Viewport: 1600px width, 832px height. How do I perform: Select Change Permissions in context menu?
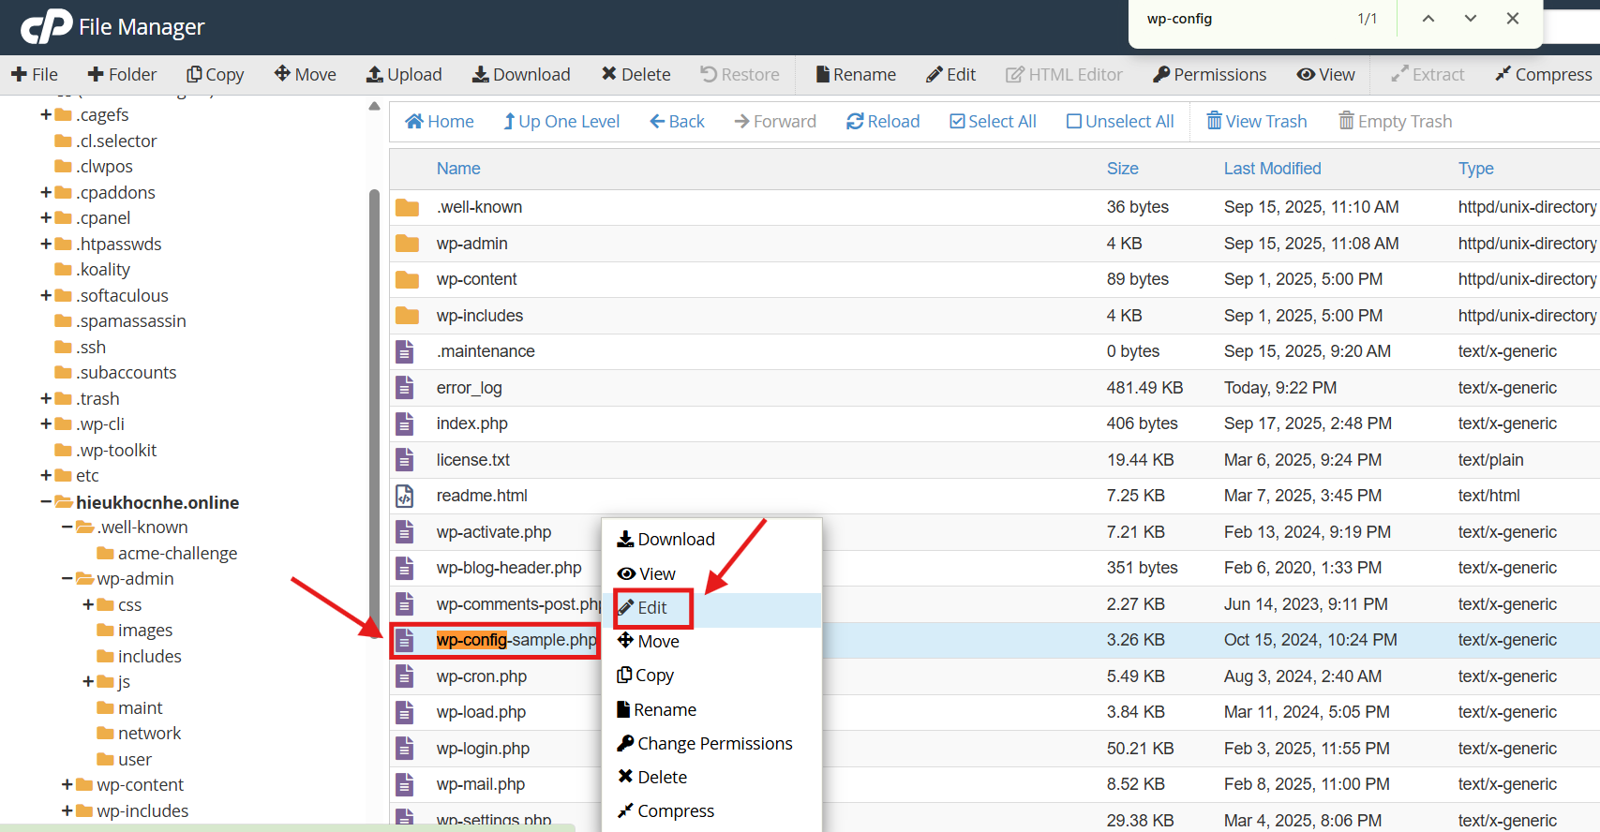[x=714, y=743]
